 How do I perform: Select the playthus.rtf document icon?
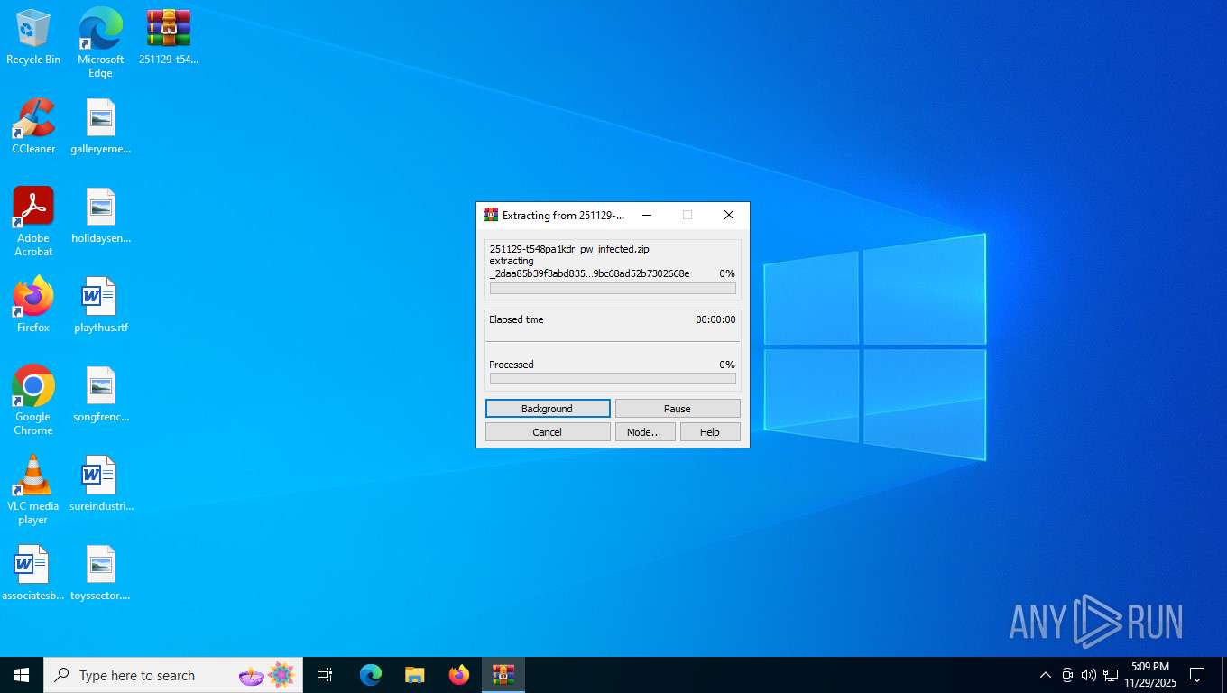[x=100, y=305]
